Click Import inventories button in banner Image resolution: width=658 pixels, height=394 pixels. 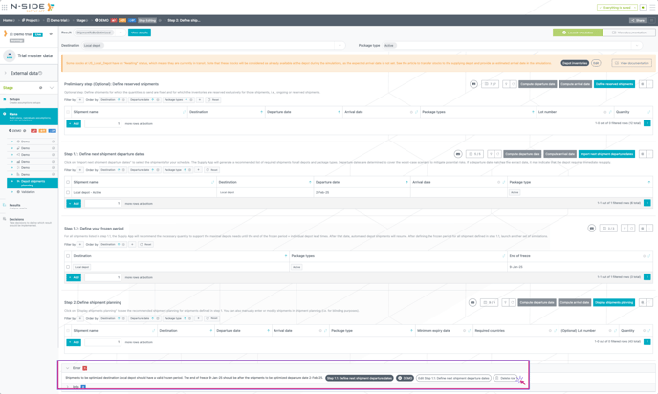pyautogui.click(x=574, y=63)
